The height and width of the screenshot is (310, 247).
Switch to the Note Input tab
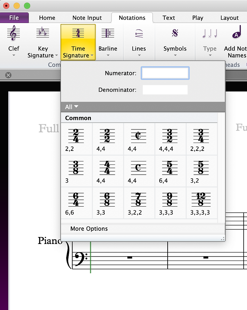(x=87, y=18)
